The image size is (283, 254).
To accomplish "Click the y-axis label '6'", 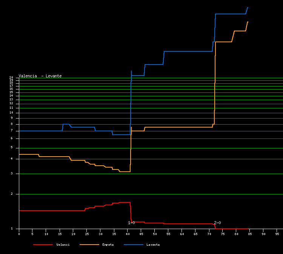I will [x=12, y=138].
